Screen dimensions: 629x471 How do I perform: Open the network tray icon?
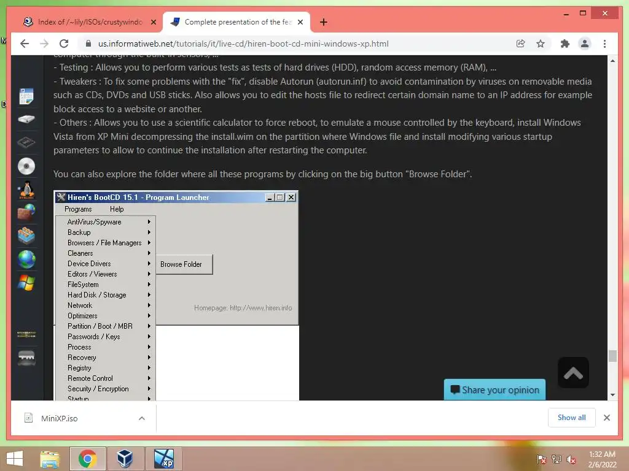[557, 459]
